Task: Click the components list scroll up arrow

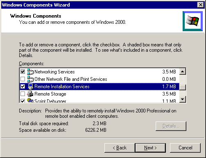Action: 183,71
